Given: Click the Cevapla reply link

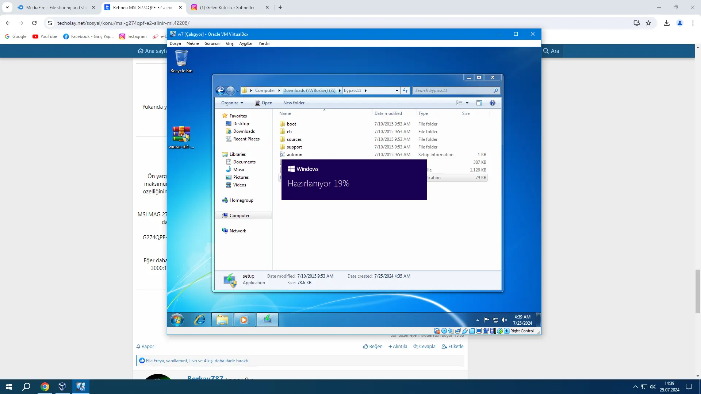Looking at the screenshot, I should 424,346.
